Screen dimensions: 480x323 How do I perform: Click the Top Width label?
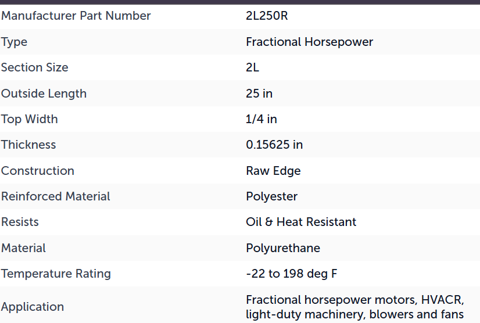[x=30, y=119]
